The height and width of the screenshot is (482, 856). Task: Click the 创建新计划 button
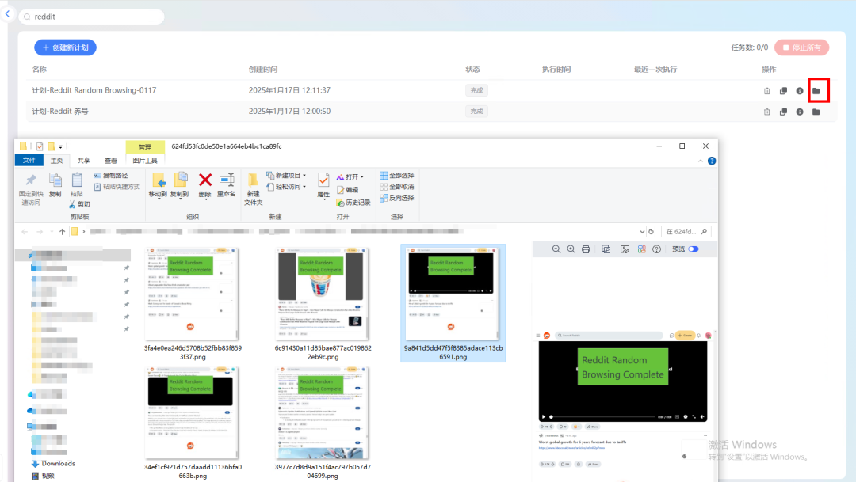pyautogui.click(x=65, y=47)
